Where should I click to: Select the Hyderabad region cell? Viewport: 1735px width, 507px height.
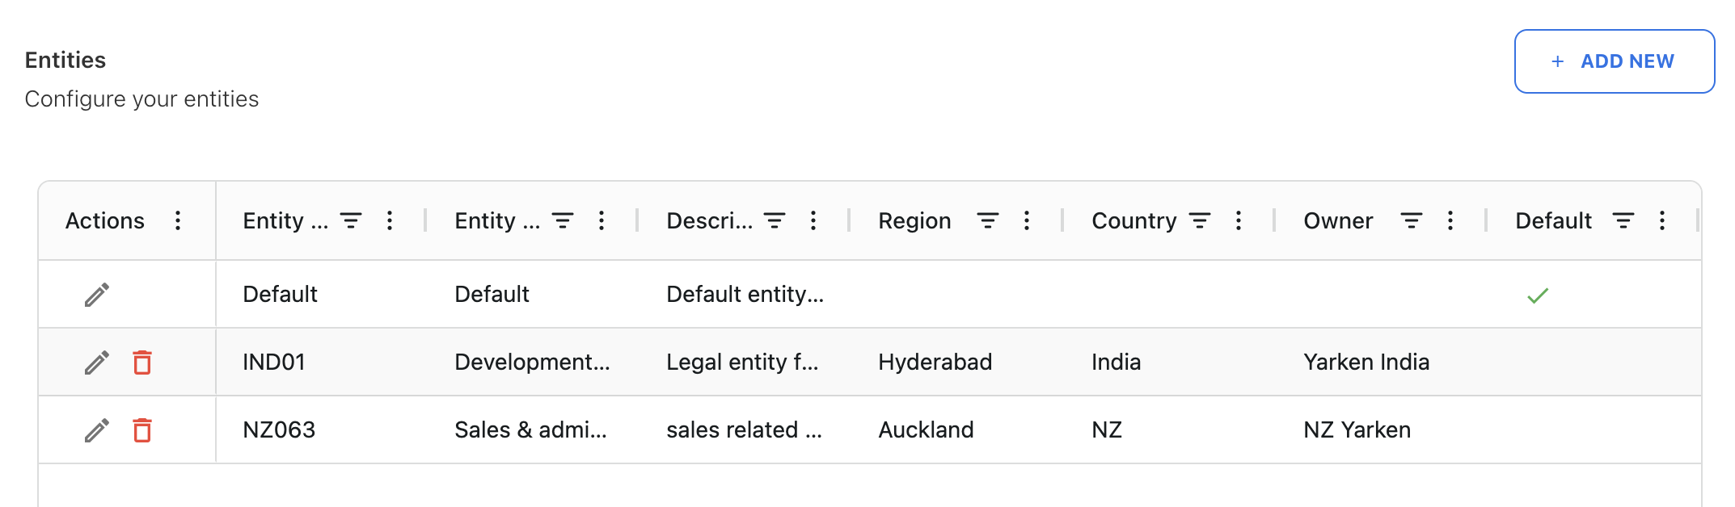(935, 362)
